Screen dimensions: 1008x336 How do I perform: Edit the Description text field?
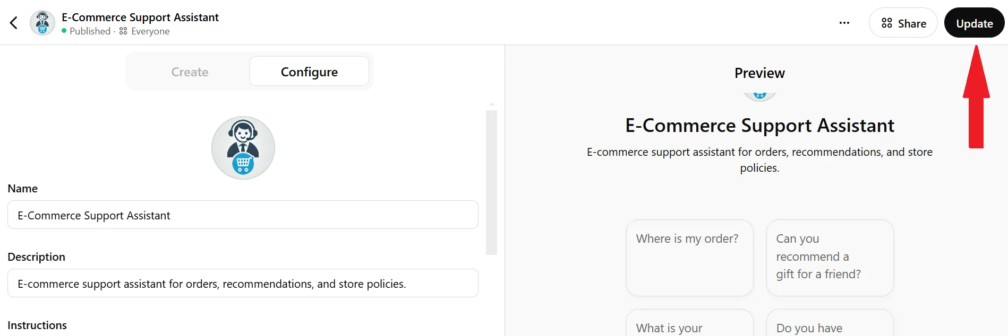(243, 283)
